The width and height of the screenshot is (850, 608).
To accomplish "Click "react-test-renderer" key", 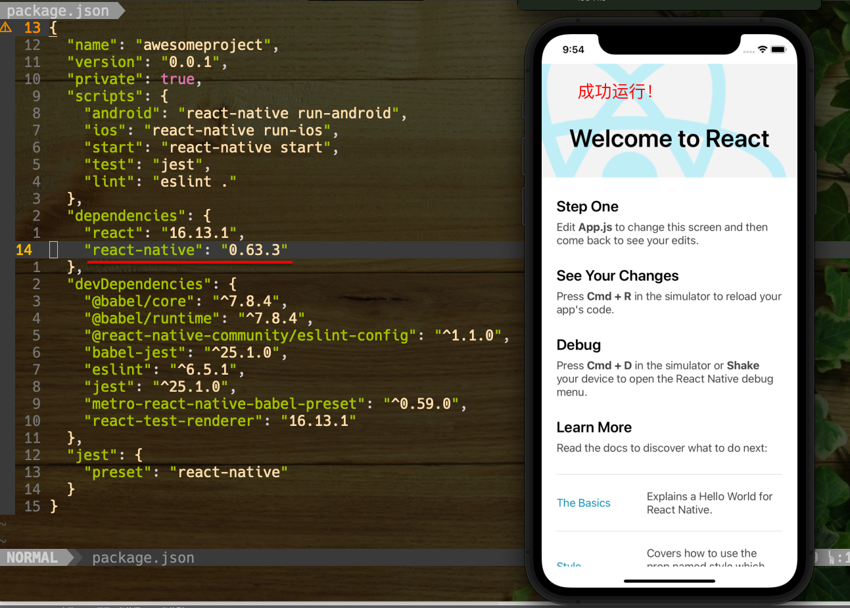I will click(173, 421).
